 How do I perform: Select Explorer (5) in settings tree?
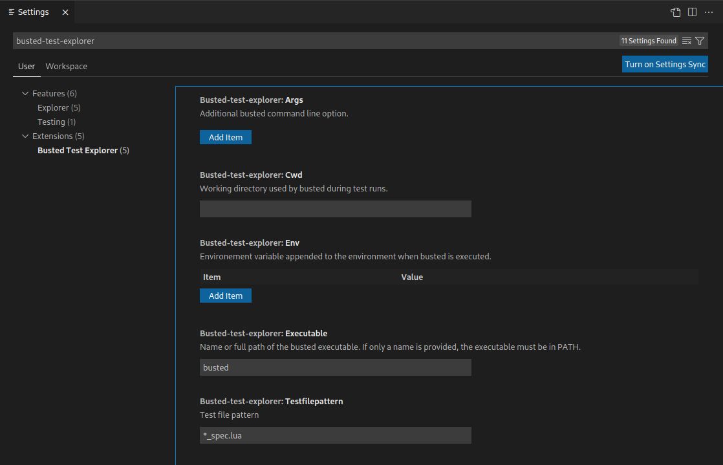click(59, 107)
